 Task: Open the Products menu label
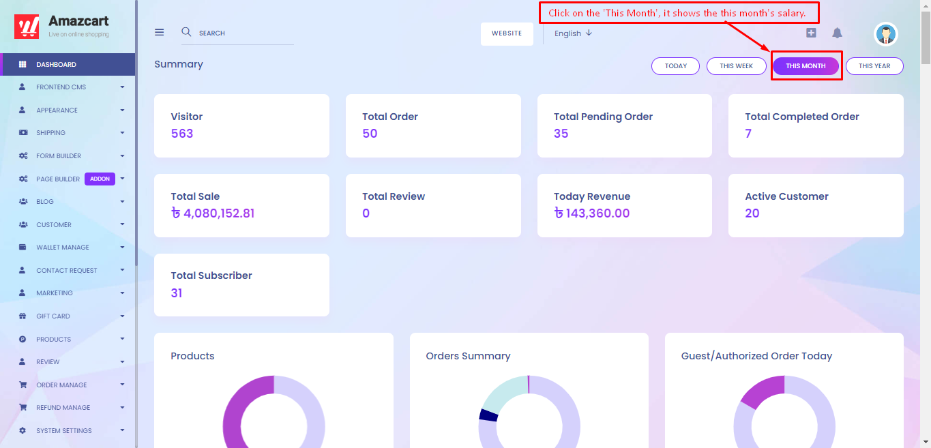tap(54, 339)
